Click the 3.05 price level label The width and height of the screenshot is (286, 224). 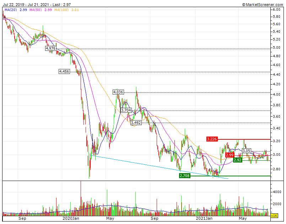click(x=247, y=151)
